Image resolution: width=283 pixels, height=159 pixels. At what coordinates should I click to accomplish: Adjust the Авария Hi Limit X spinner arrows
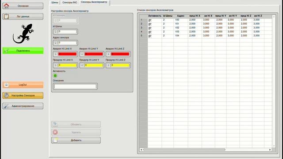(56, 54)
